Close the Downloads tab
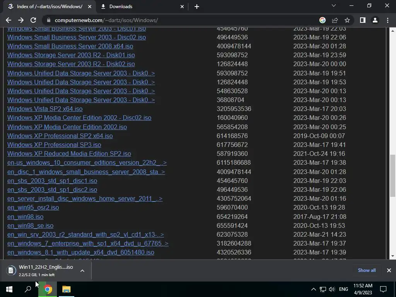 (182, 7)
